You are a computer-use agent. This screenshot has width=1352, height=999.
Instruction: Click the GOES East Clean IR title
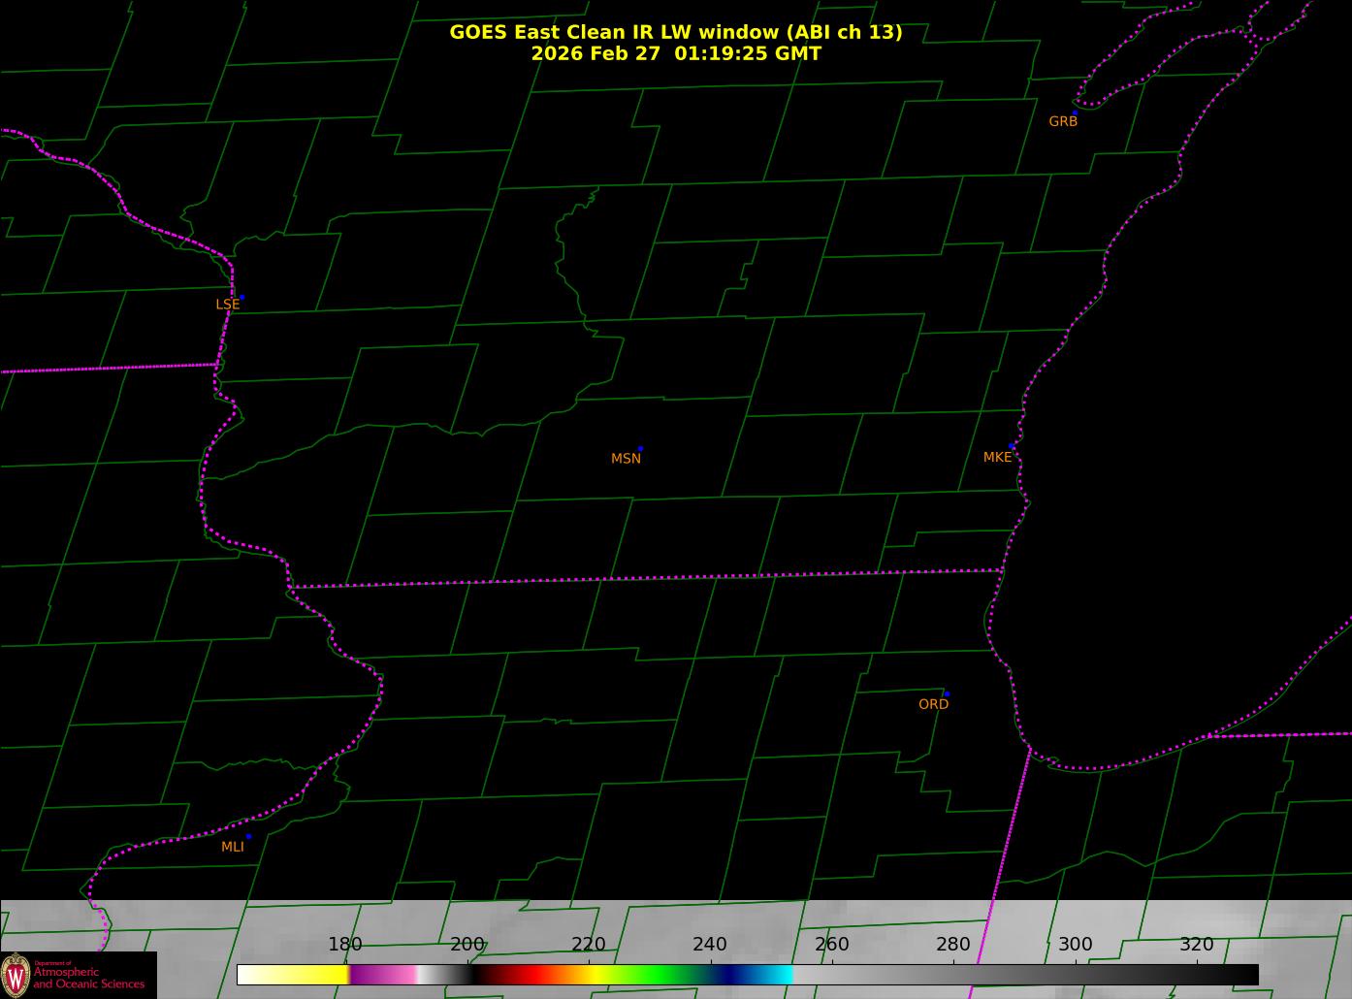tap(675, 32)
